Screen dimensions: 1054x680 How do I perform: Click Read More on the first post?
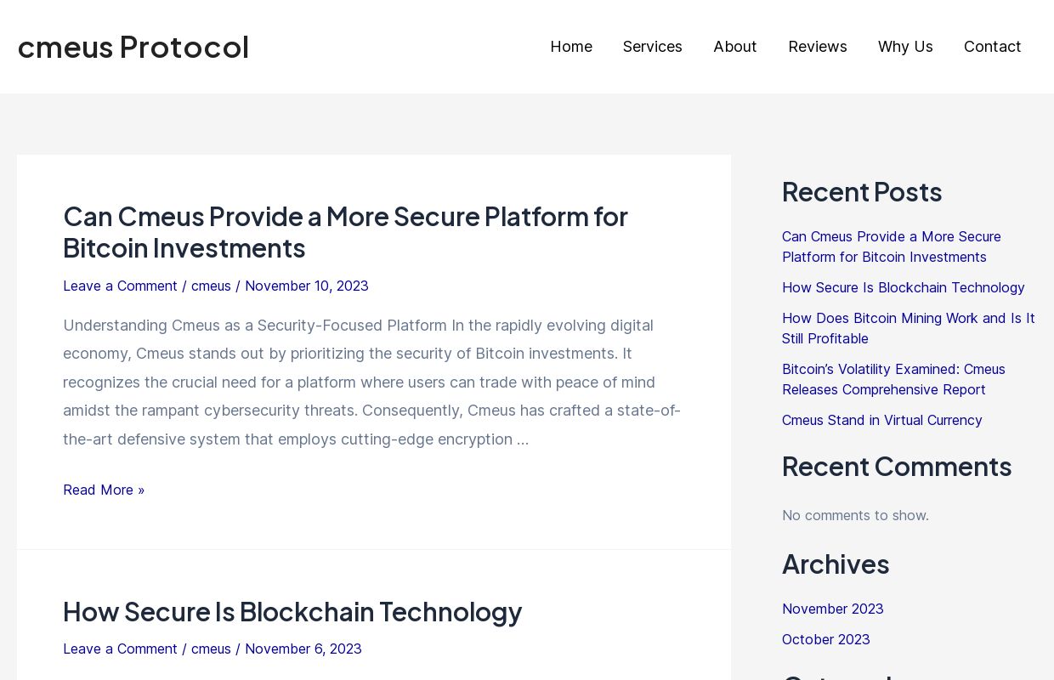pos(104,490)
